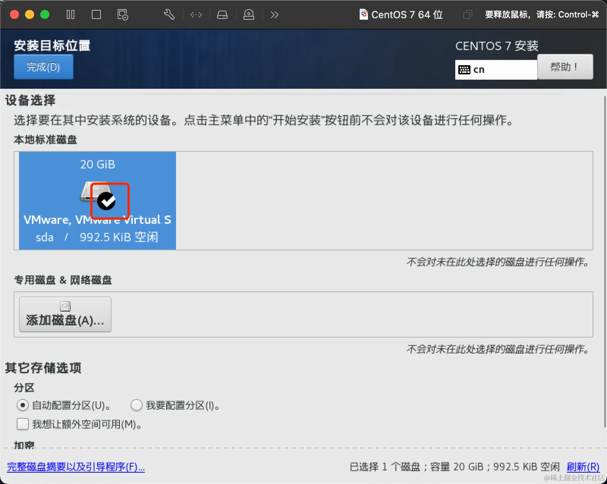This screenshot has height=484, width=607.
Task: Click the CentOS 7 64 位 document icon
Action: [x=363, y=14]
